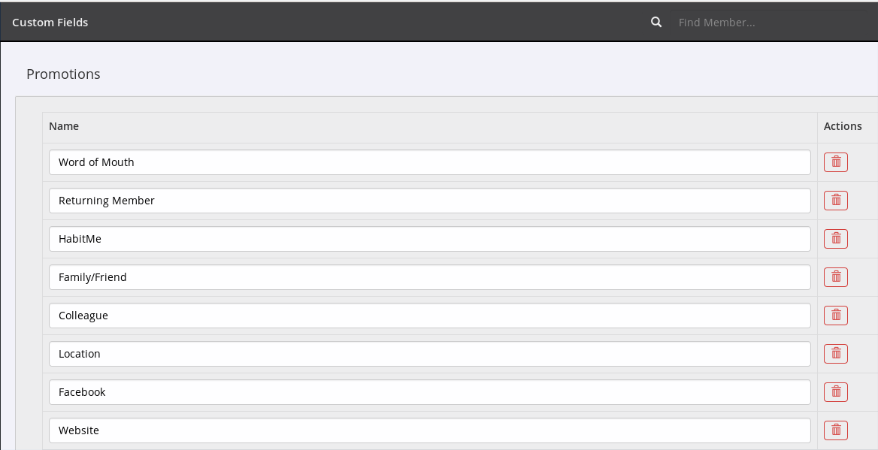Click the search magnifier icon
Image resolution: width=878 pixels, height=450 pixels.
point(656,22)
